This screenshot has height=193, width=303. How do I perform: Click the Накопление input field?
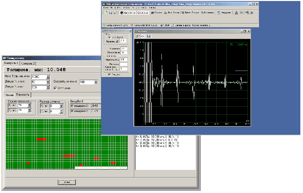pyautogui.click(x=124, y=52)
